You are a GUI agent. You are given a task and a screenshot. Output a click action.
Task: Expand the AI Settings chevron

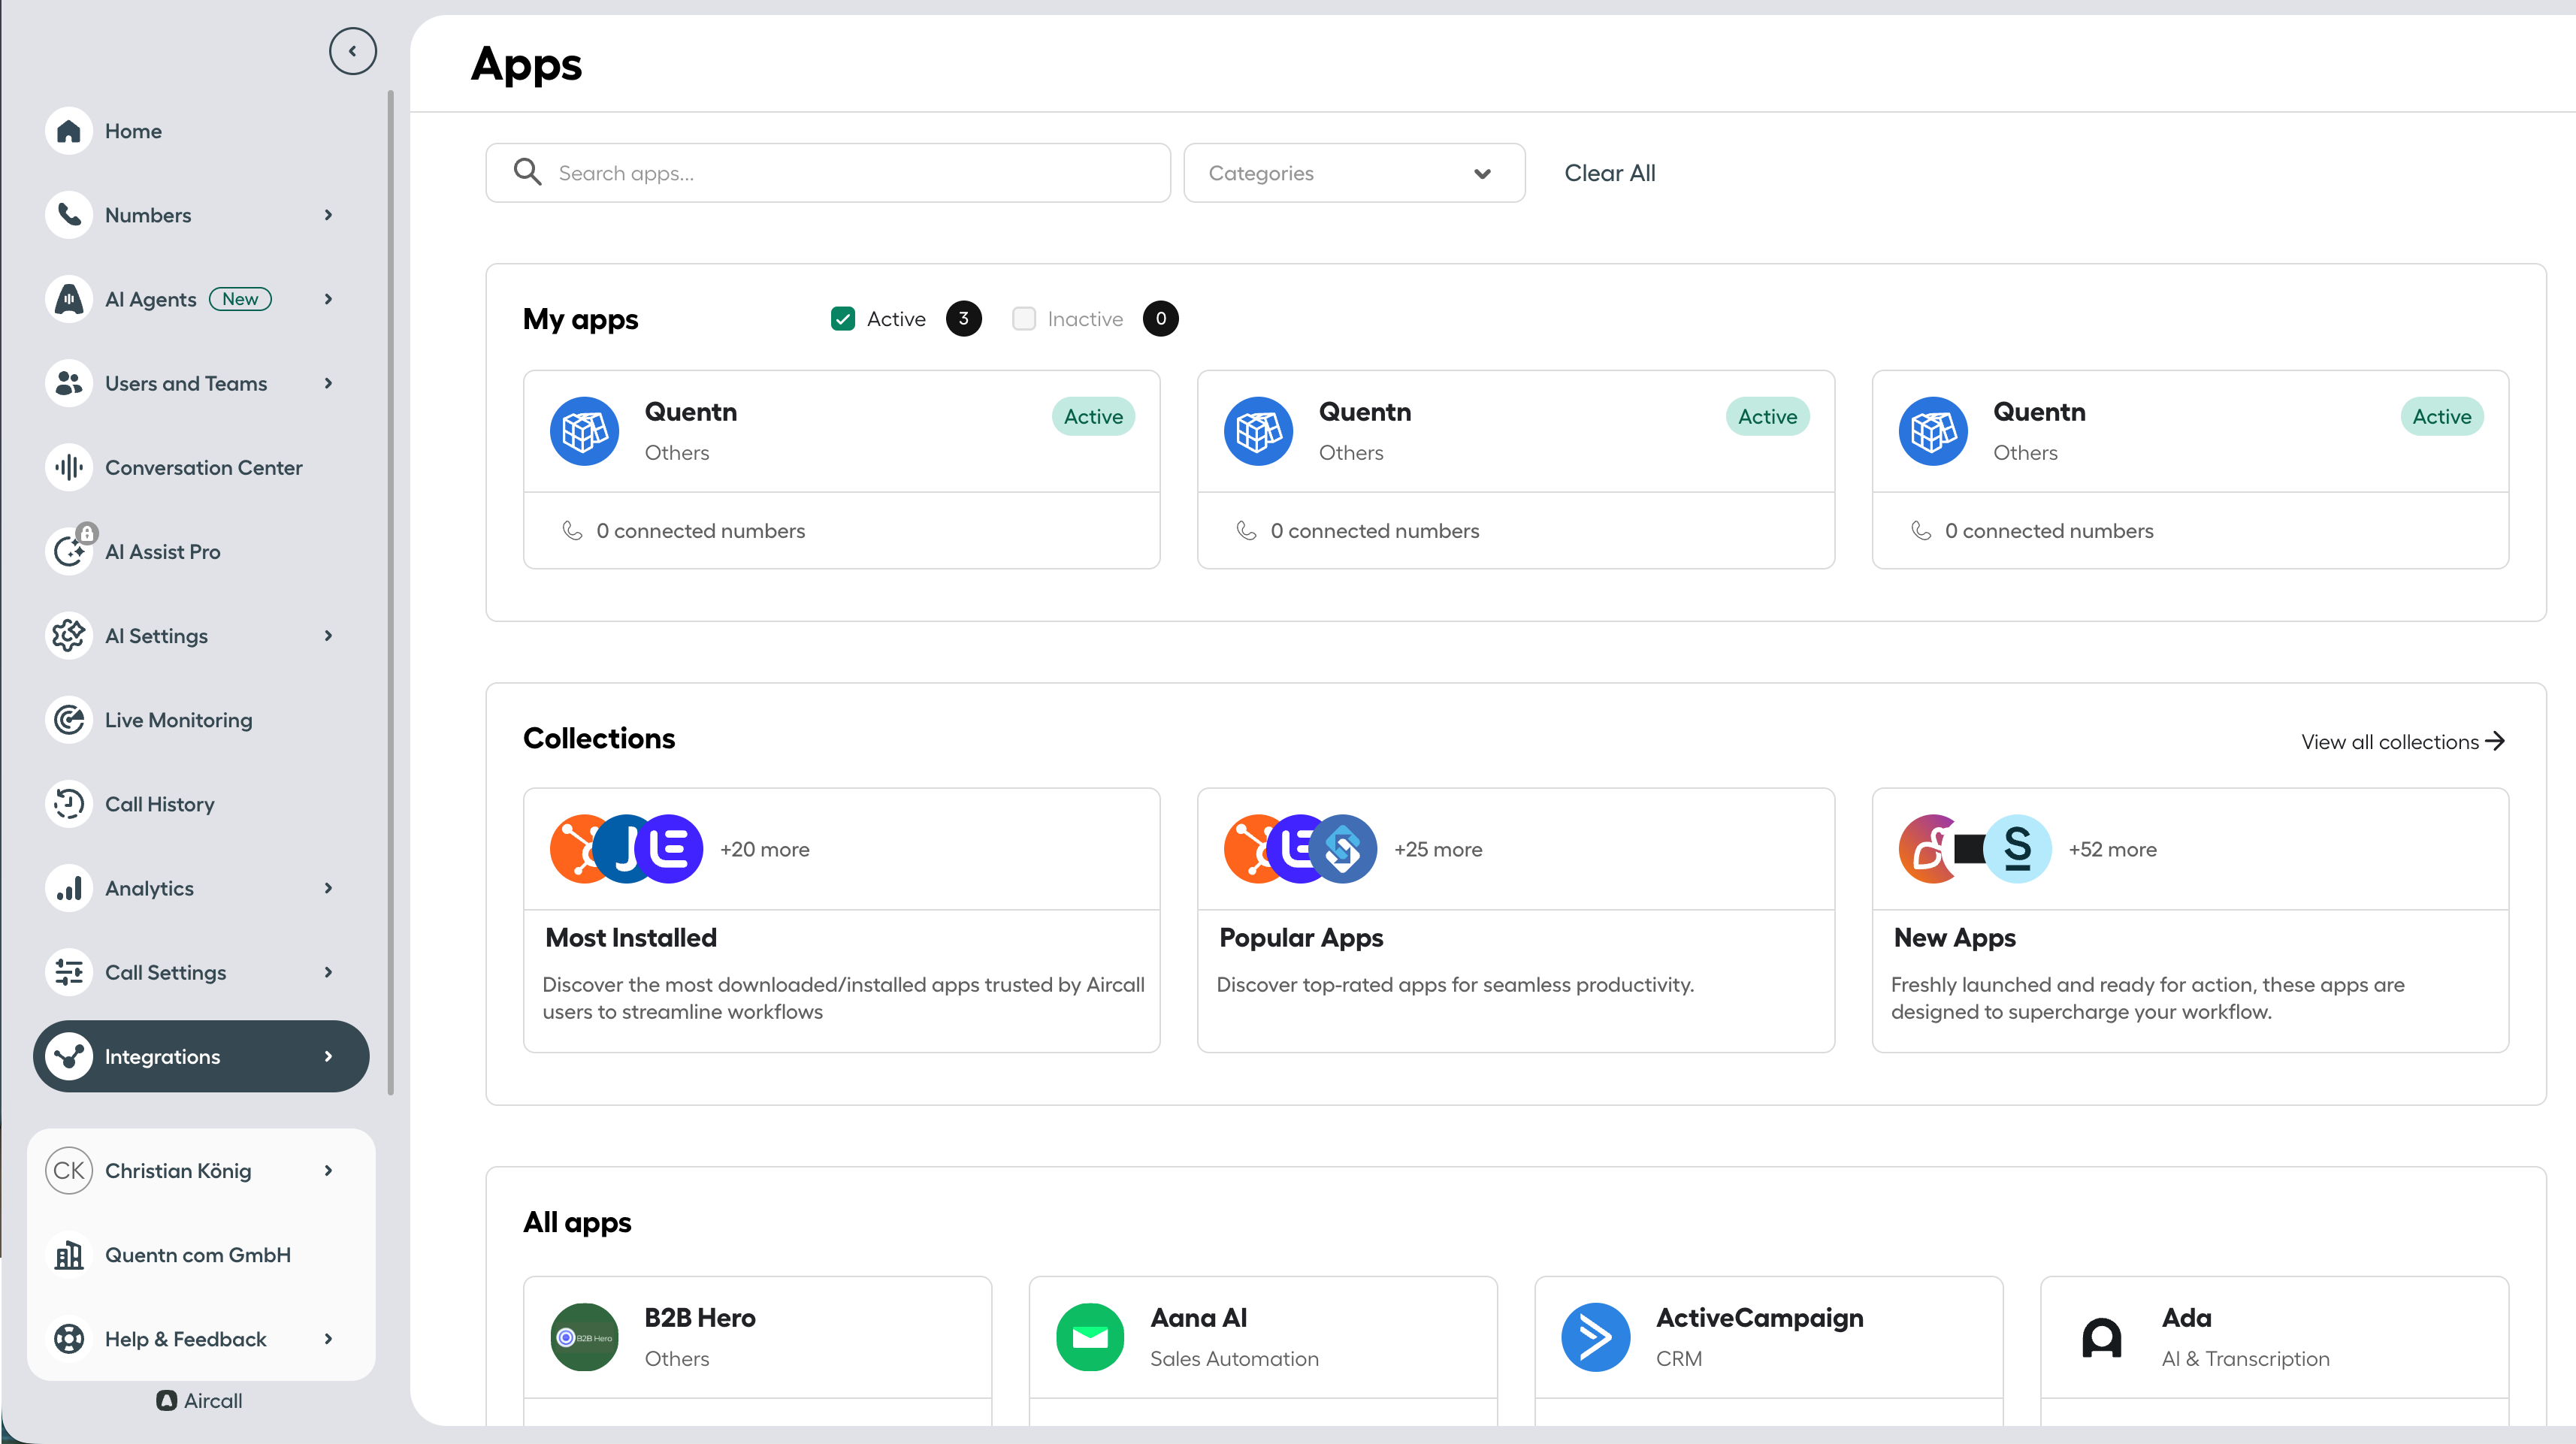coord(328,636)
